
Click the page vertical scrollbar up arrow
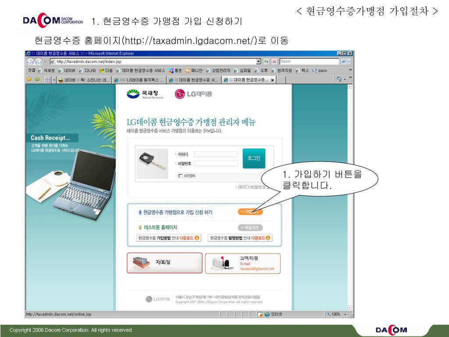[x=349, y=86]
